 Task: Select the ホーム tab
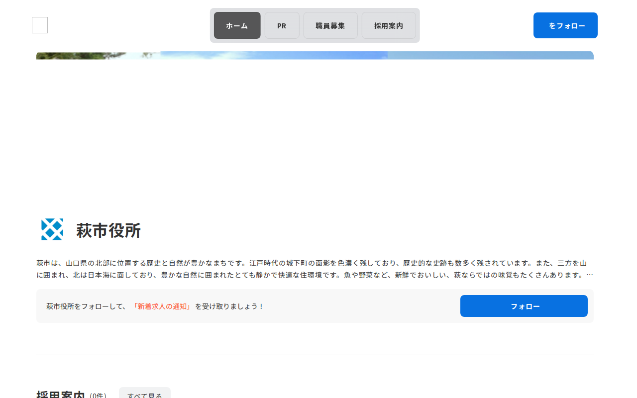(237, 25)
